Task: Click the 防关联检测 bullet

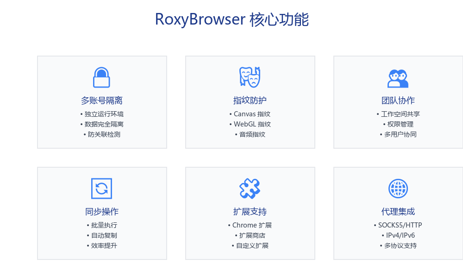Action: pos(102,134)
